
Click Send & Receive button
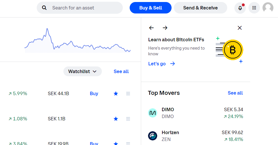tap(200, 8)
